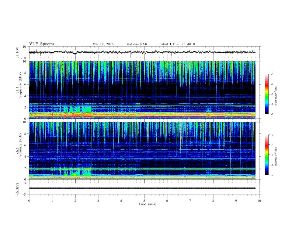Click tick label "3" on the Time axis
The image size is (292, 225).
(x=98, y=201)
